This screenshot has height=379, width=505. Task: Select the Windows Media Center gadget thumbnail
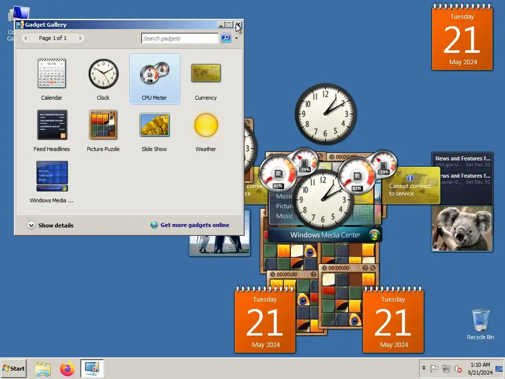click(x=52, y=176)
